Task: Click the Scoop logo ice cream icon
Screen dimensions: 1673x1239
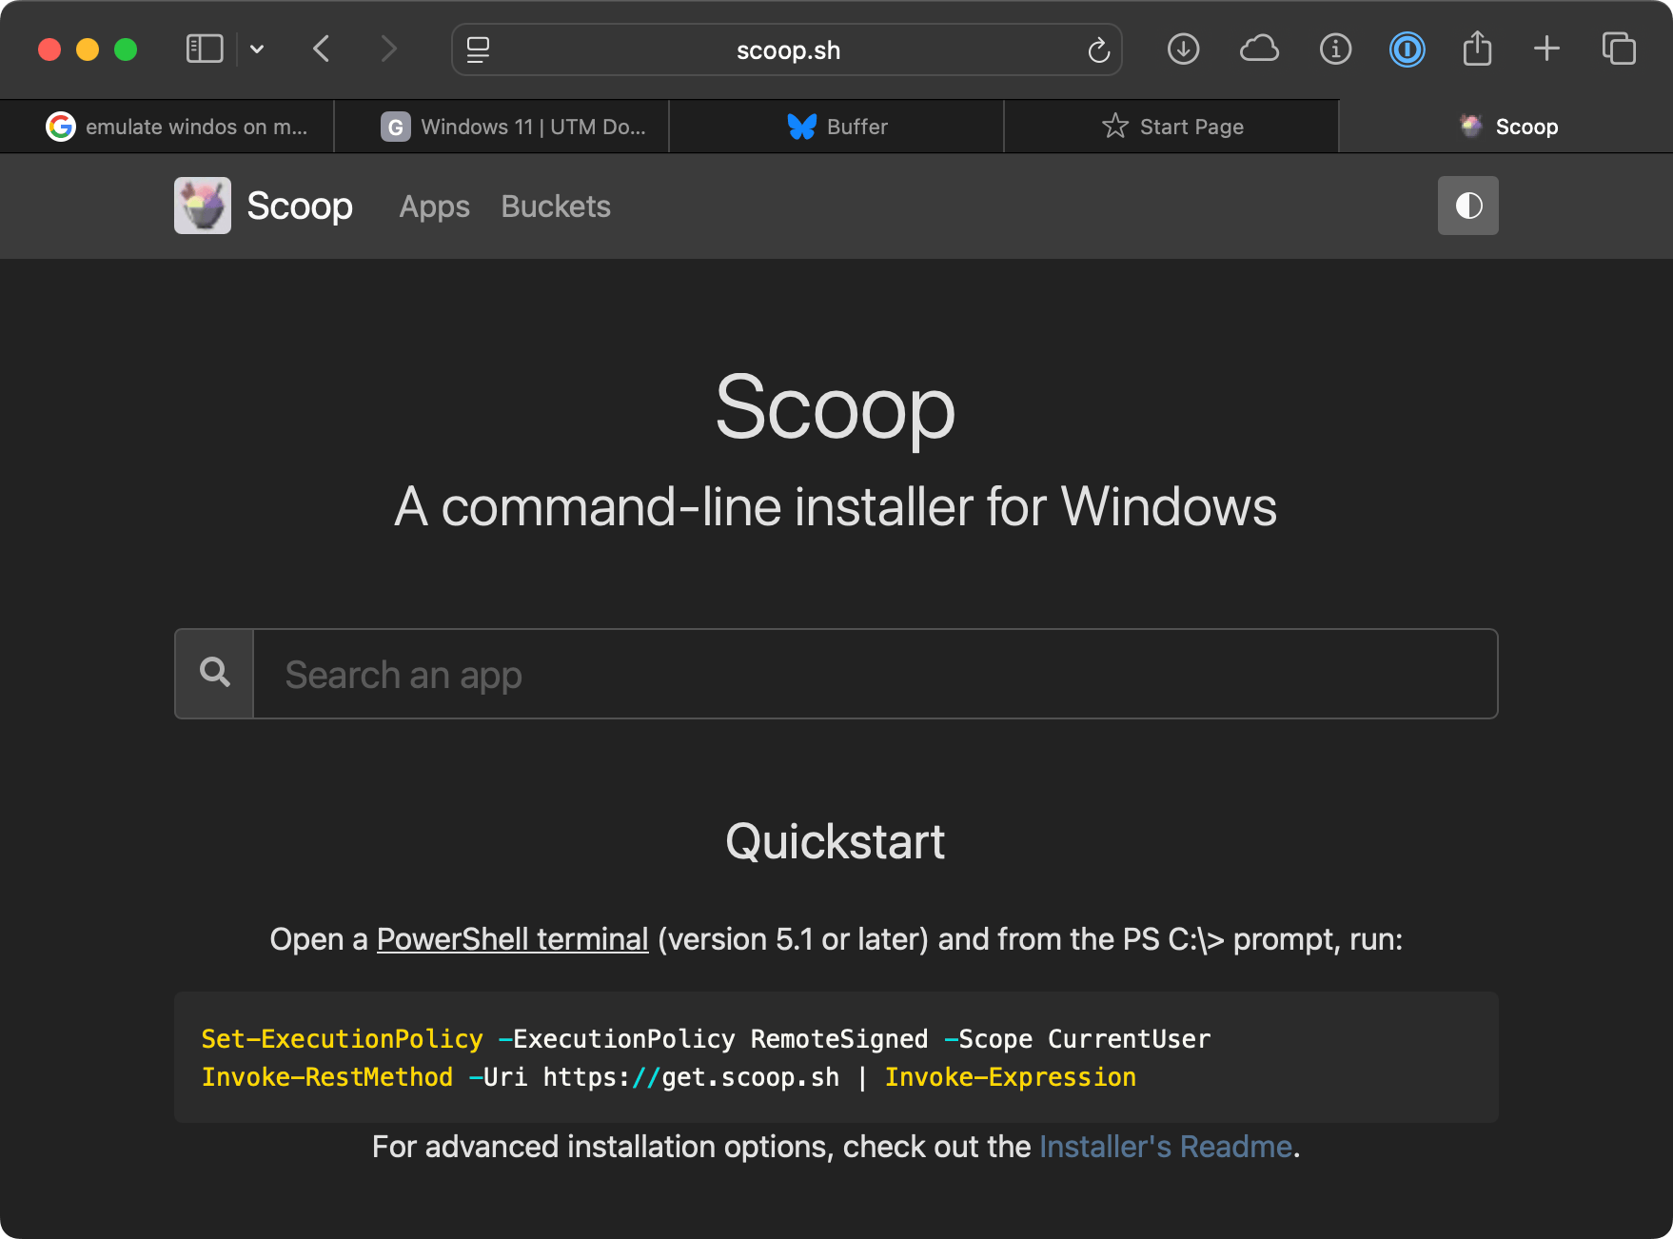Action: [x=203, y=206]
